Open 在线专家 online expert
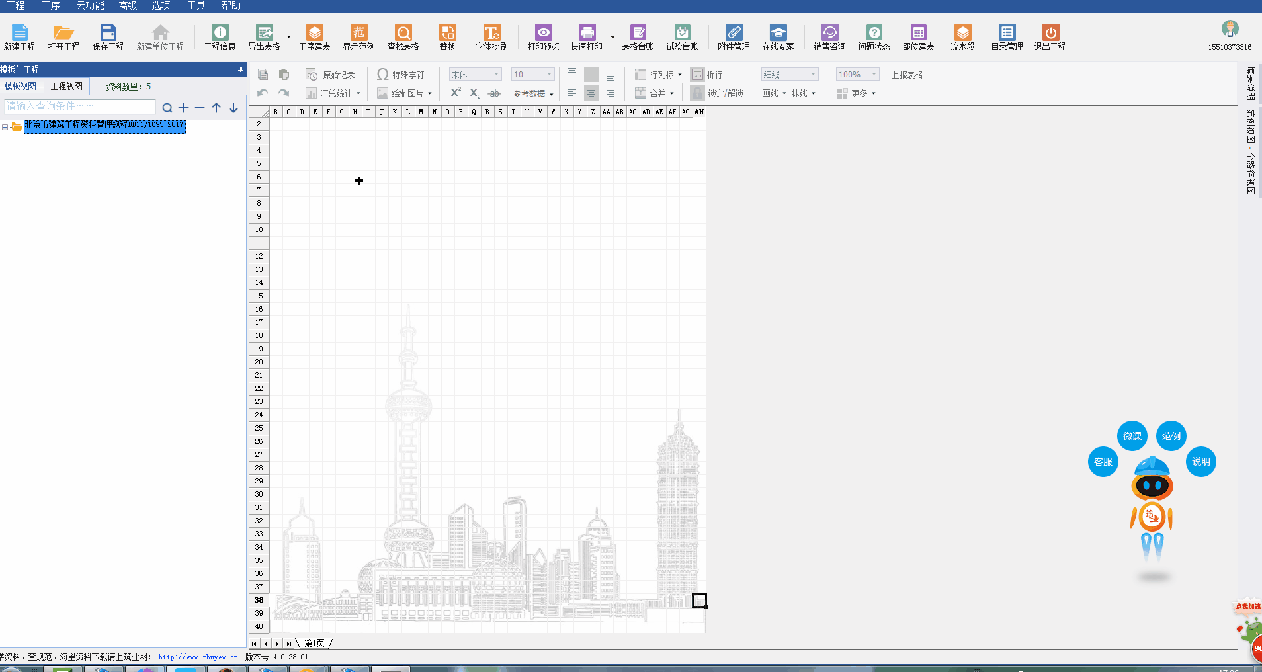The height and width of the screenshot is (672, 1262). [778, 37]
